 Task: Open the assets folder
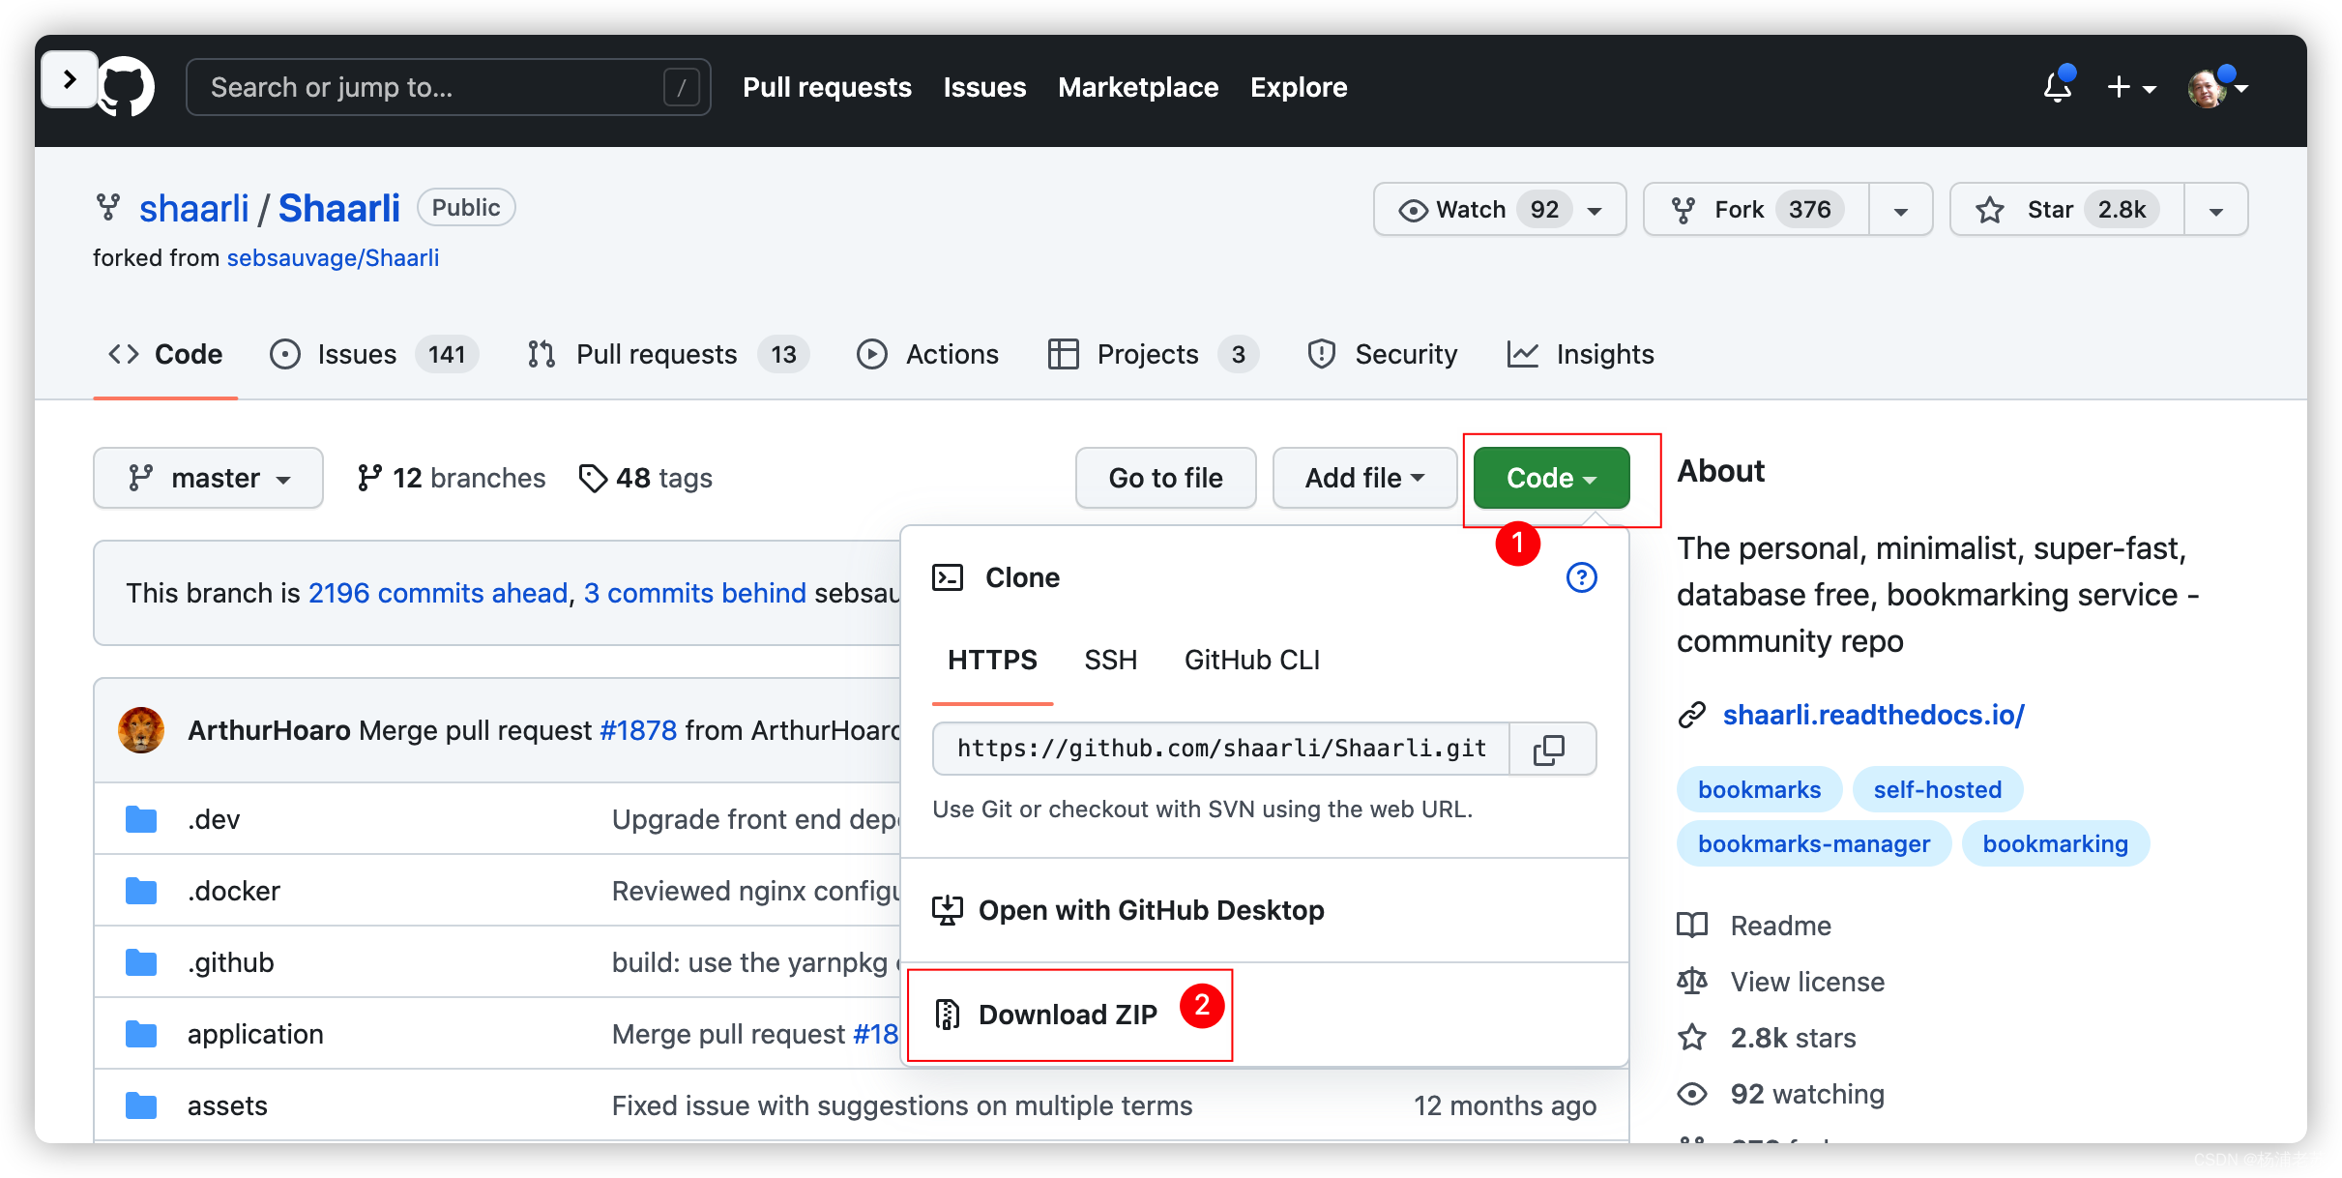227,1105
